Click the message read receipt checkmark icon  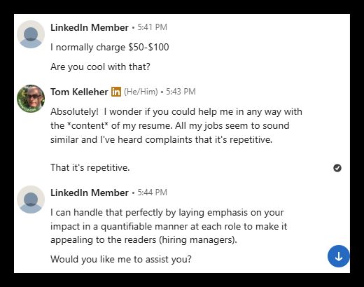[x=337, y=168]
